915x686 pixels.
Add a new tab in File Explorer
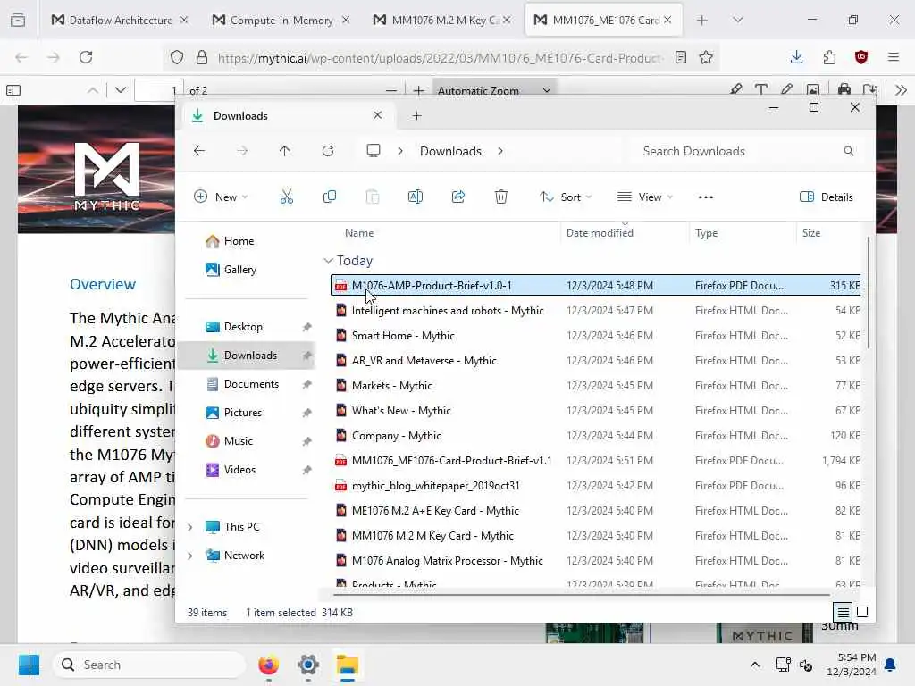[416, 116]
